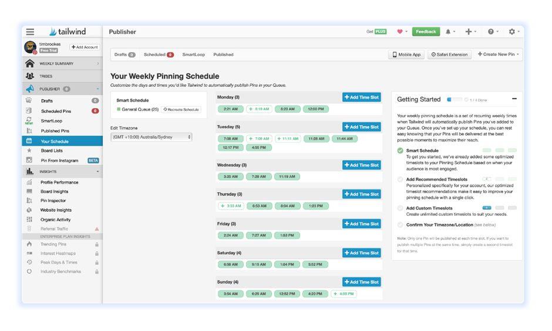Click the Recreate Schedule button
The height and width of the screenshot is (331, 552).
(x=181, y=110)
